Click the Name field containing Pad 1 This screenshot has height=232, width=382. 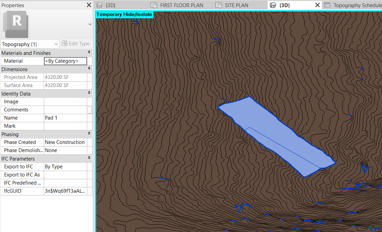point(66,118)
